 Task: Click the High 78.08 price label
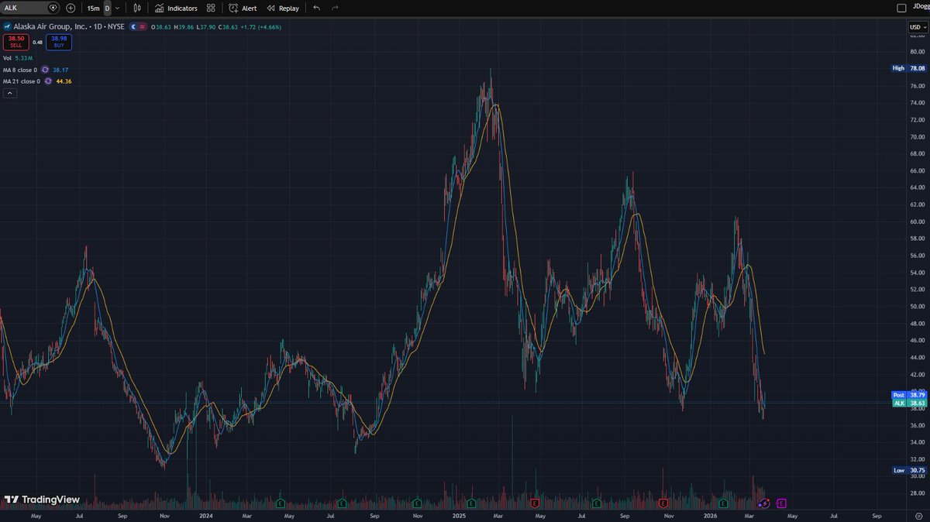[x=909, y=68]
